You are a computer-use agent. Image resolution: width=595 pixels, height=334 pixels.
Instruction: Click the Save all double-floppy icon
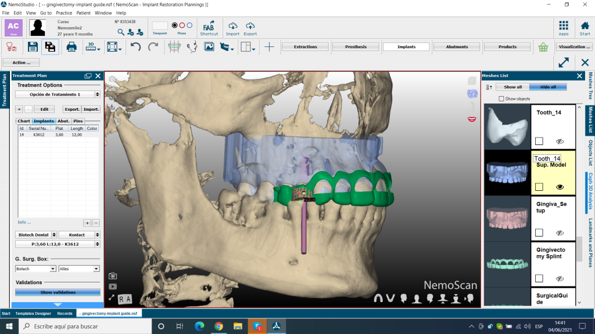[50, 47]
